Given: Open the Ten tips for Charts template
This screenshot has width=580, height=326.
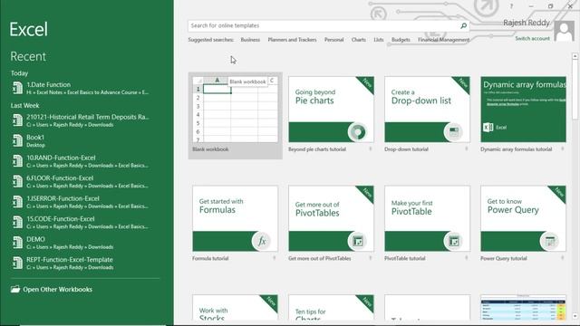Looking at the screenshot, I should pos(331,308).
